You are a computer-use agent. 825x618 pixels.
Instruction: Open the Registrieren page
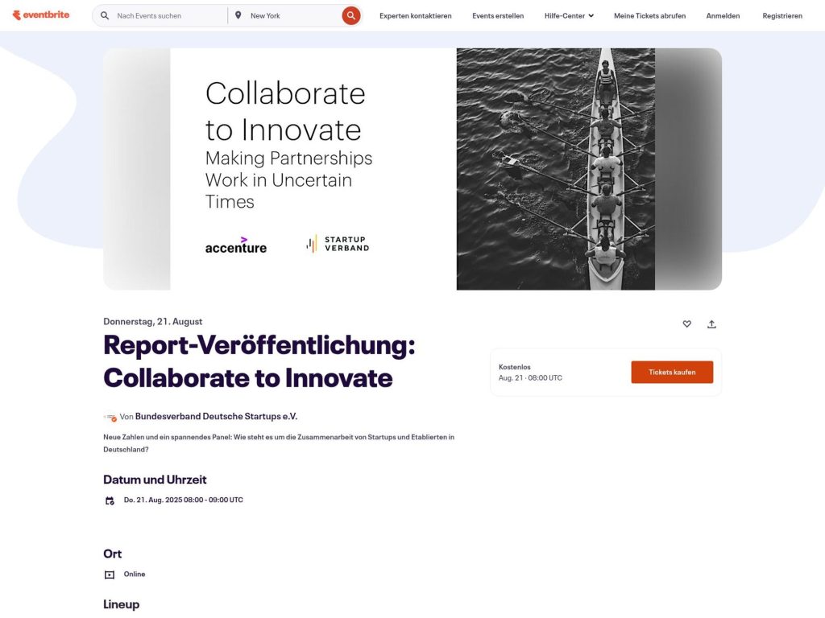782,15
